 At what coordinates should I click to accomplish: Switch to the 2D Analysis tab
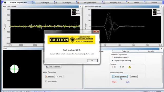tap(45, 3)
